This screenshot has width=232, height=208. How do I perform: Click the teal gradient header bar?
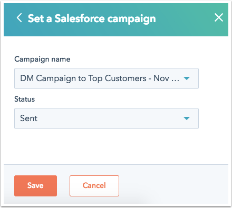pos(116,19)
